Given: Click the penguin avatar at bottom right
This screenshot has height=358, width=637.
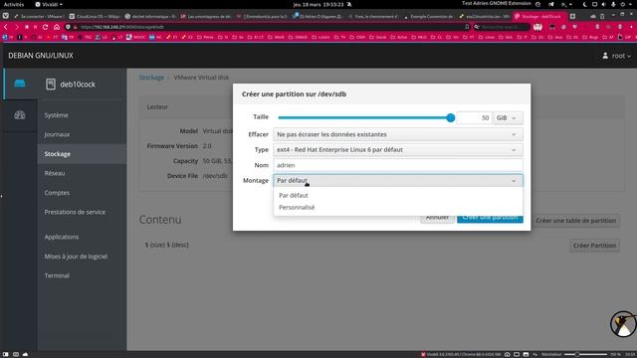Looking at the screenshot, I should 624,324.
